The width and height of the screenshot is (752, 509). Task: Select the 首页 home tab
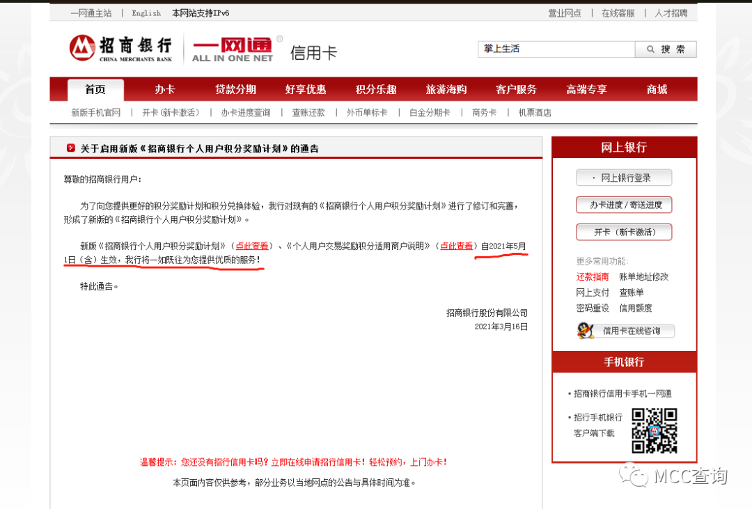pos(95,90)
